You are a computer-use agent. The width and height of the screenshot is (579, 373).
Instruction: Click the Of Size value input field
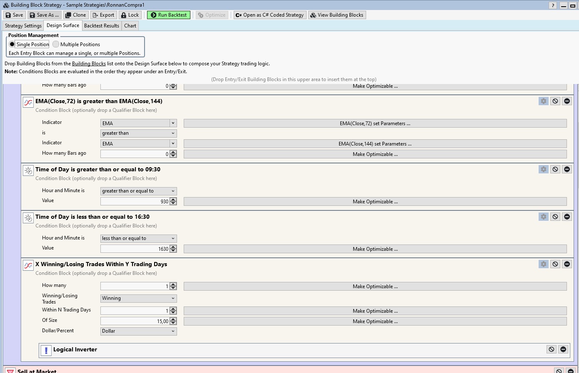[x=135, y=321]
